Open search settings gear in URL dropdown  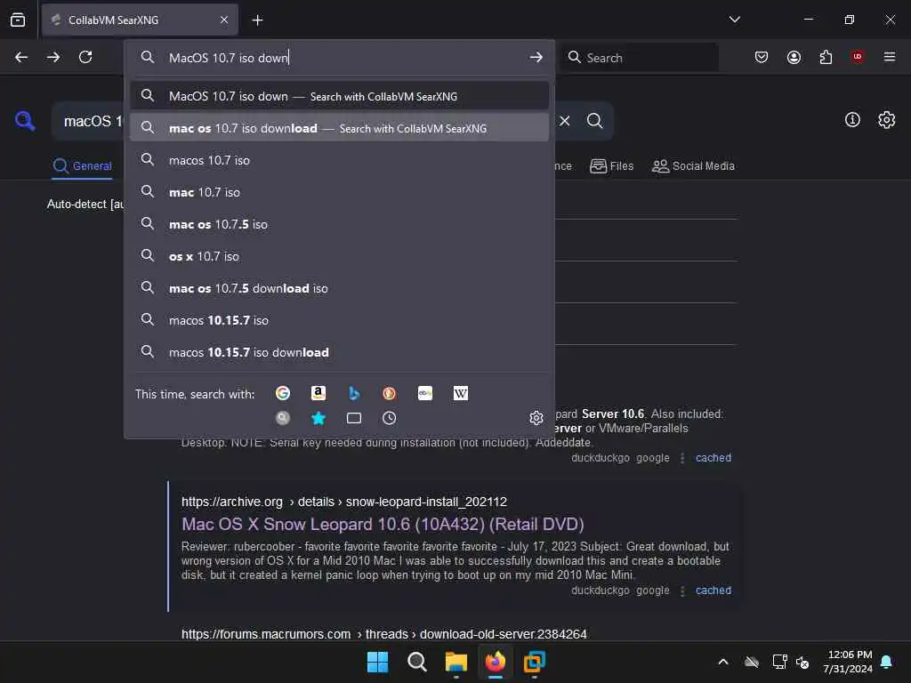536,418
